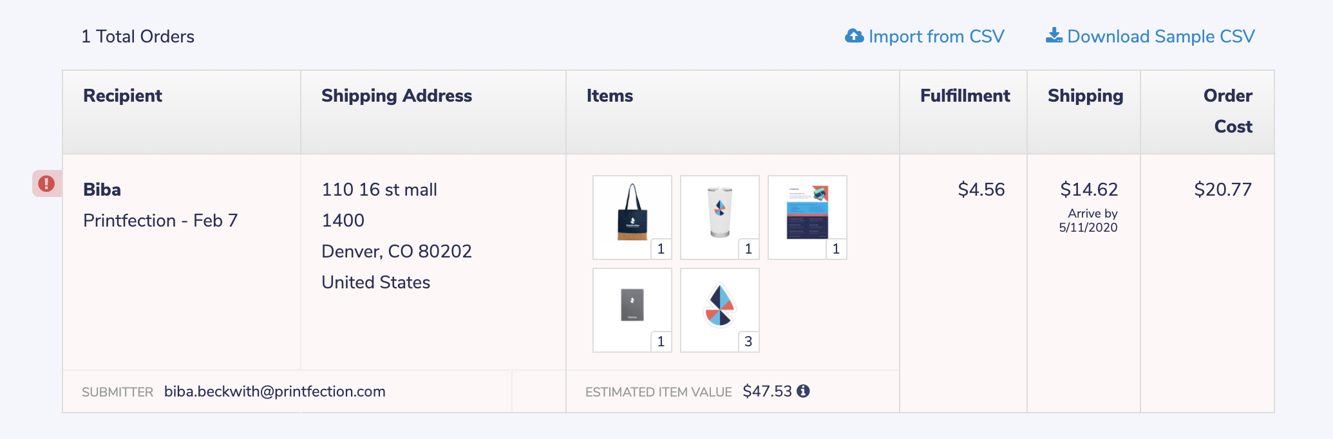Click the Import from CSV link
1333x439 pixels.
tap(936, 37)
